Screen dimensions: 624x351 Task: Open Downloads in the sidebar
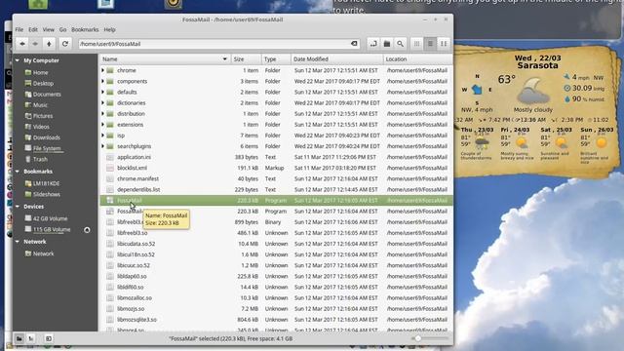click(x=47, y=137)
